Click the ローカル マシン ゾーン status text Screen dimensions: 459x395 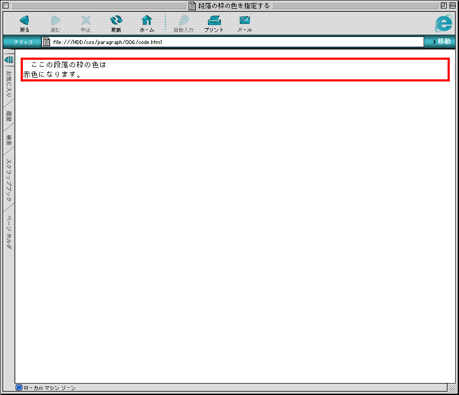[49, 388]
